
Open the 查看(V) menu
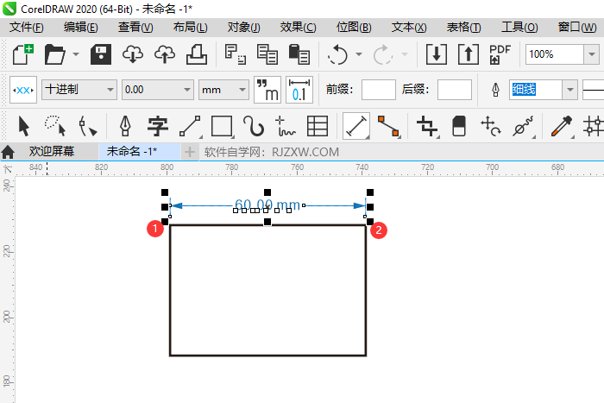135,28
